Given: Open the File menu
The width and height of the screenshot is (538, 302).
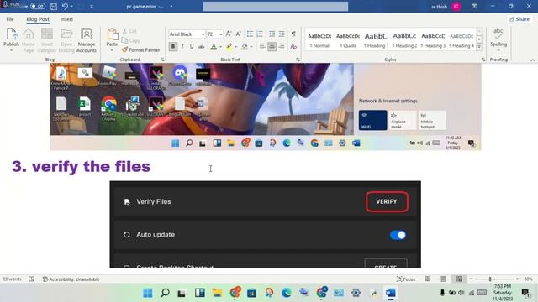Looking at the screenshot, I should (x=10, y=19).
